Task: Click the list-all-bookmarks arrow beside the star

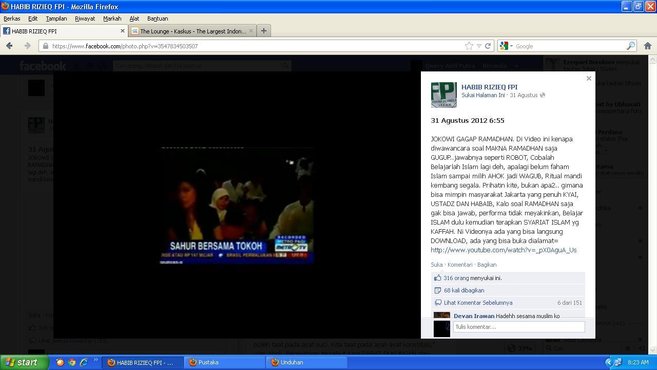Action: tap(479, 46)
